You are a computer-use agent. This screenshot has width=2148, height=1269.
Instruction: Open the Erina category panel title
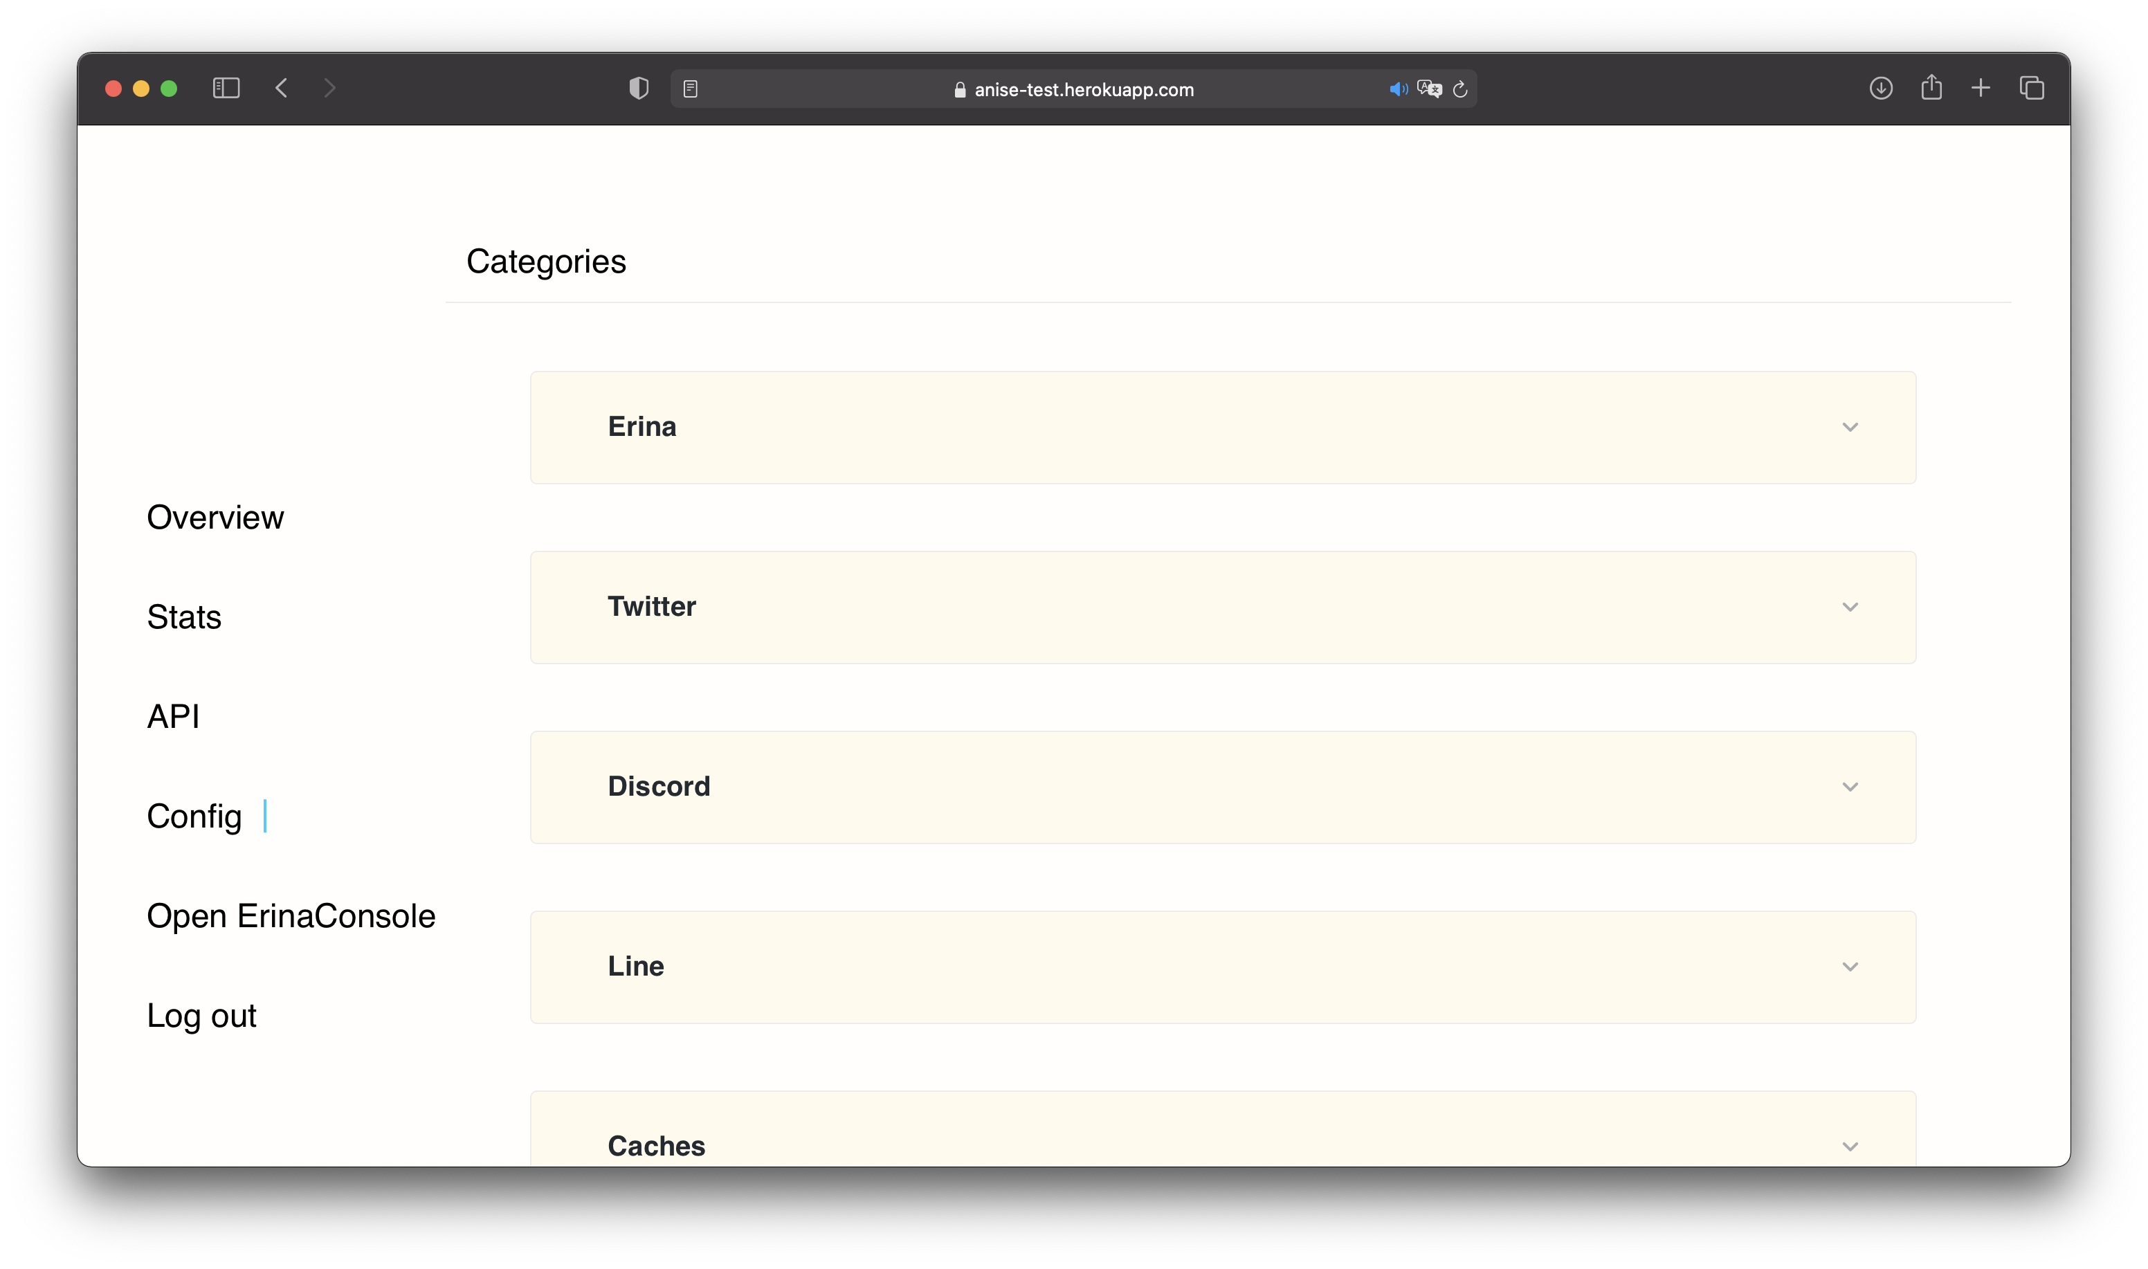click(x=642, y=427)
